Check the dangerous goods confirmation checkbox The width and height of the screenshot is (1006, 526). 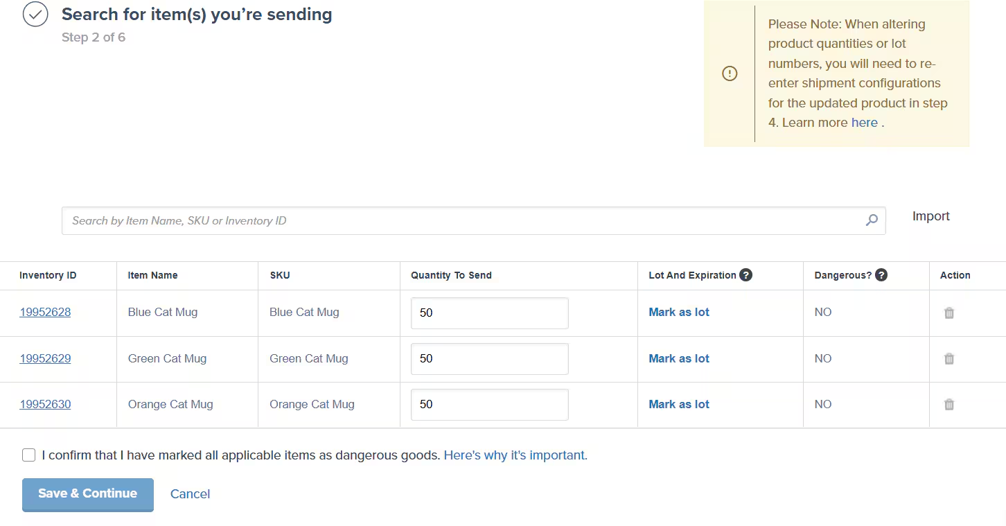click(28, 455)
